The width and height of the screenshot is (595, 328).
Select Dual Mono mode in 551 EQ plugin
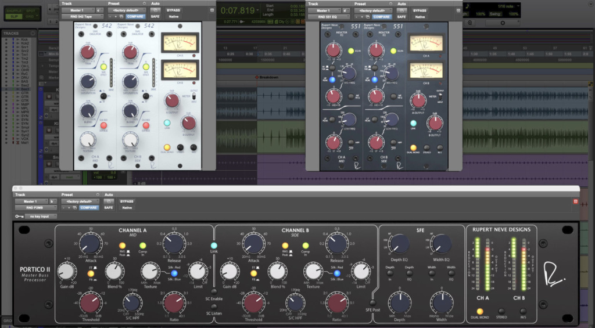point(413,148)
